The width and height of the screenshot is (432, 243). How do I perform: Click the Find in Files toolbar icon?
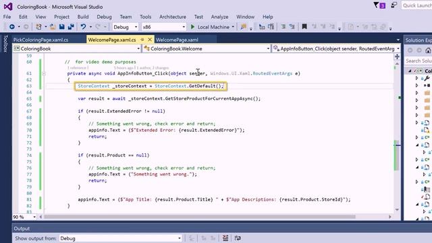(x=243, y=27)
